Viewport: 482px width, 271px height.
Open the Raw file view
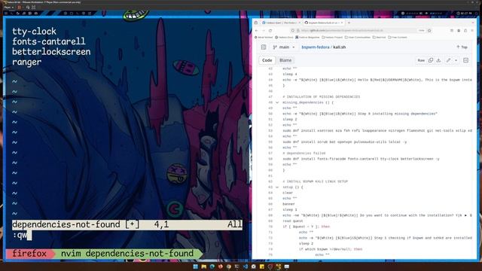pyautogui.click(x=421, y=60)
